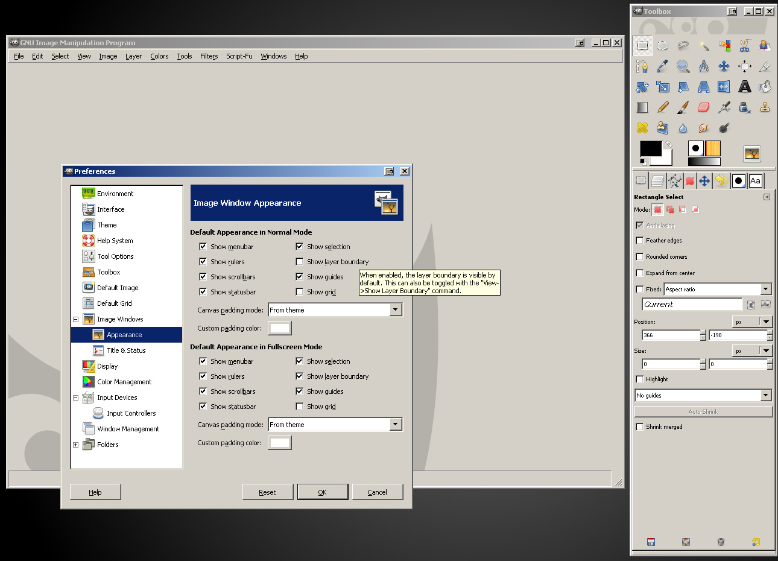This screenshot has width=778, height=561.
Task: Confirm preferences with OK button
Action: (322, 492)
